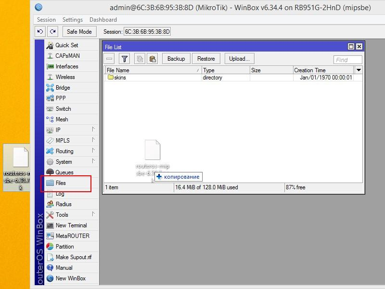Screen dimensions: 385x289
Task: Open the Dashboard menu
Action: (x=103, y=20)
